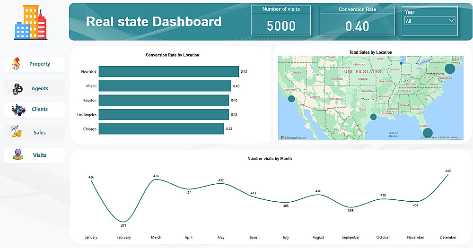The width and height of the screenshot is (473, 248).
Task: Click the Feedback link on the map
Action: (456, 137)
